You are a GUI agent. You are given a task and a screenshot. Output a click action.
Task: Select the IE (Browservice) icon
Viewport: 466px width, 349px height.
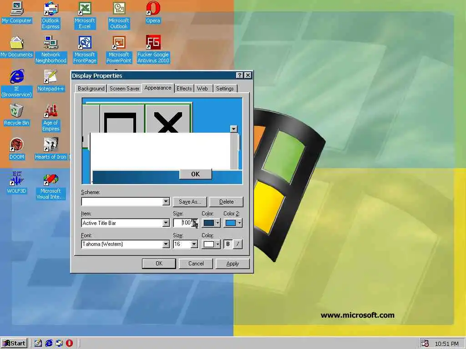(x=17, y=84)
